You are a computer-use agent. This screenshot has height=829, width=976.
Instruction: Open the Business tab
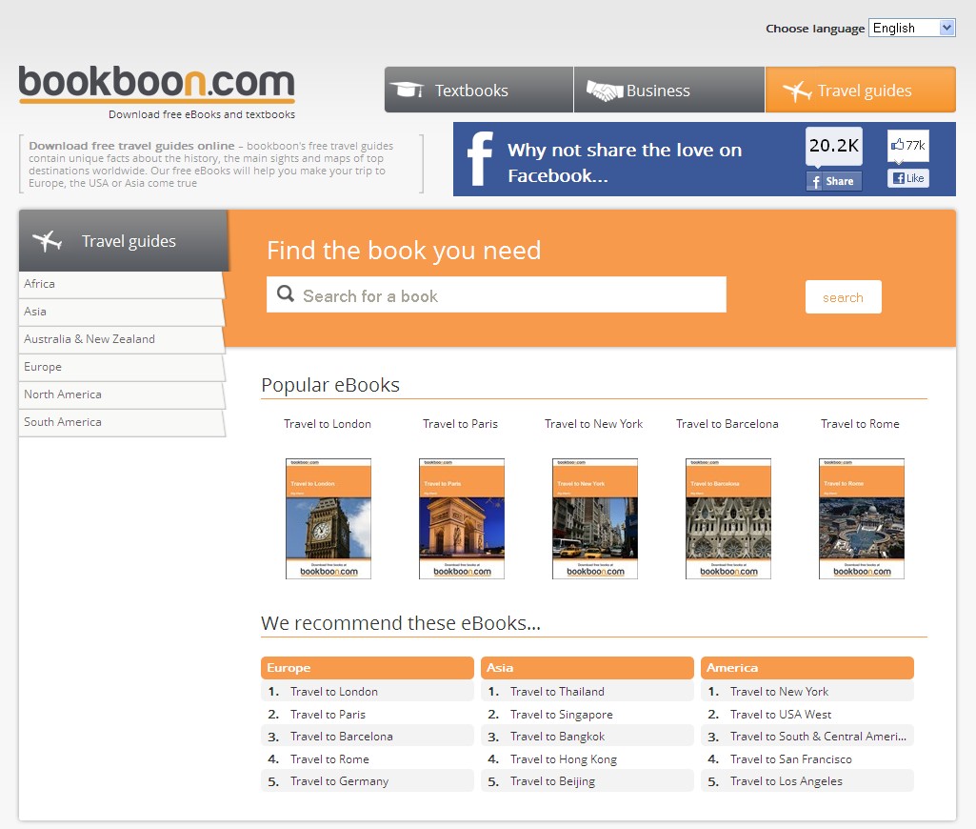669,90
